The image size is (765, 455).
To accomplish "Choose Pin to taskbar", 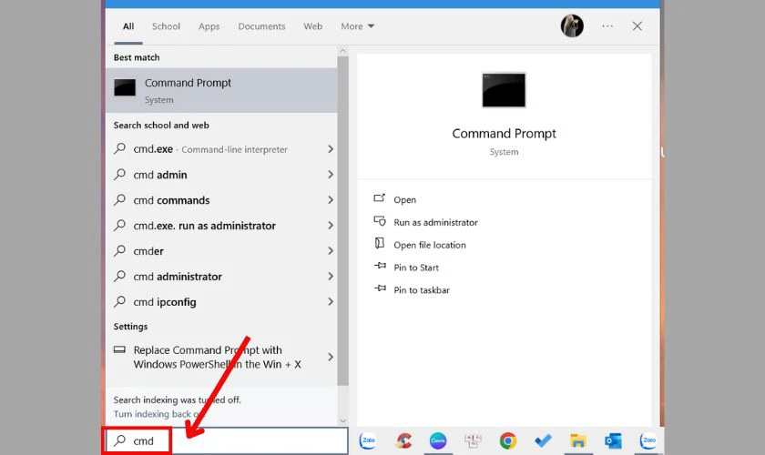I will point(422,289).
